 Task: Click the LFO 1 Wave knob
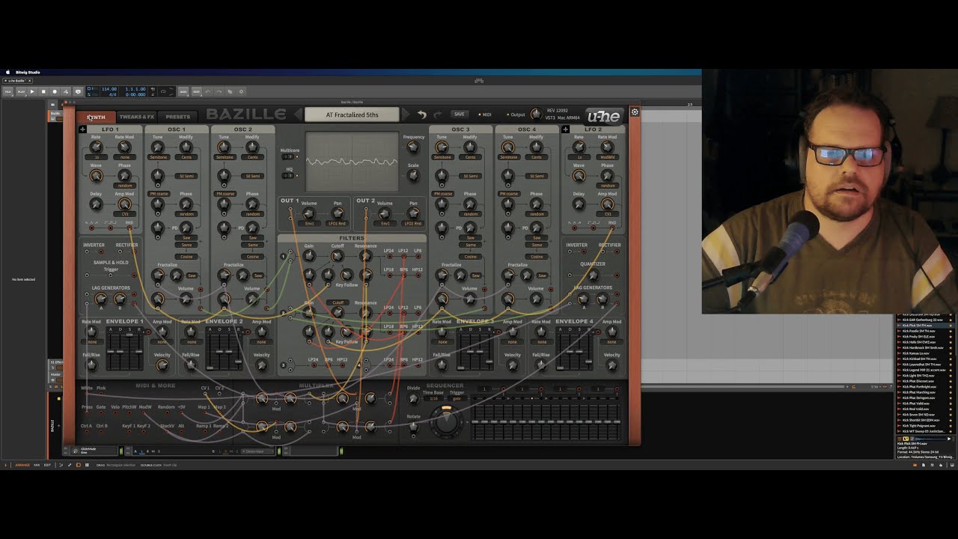click(96, 175)
